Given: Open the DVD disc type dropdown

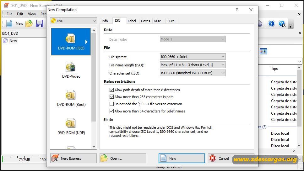Looking at the screenshot, I should [73, 21].
